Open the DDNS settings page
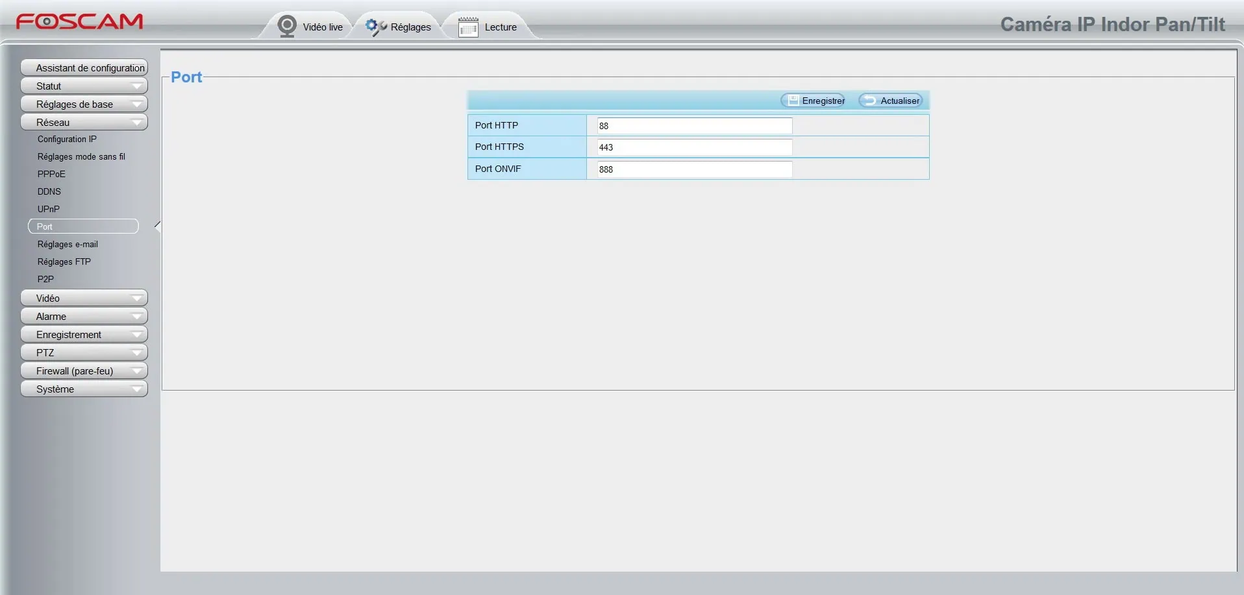1244x595 pixels. pos(49,192)
